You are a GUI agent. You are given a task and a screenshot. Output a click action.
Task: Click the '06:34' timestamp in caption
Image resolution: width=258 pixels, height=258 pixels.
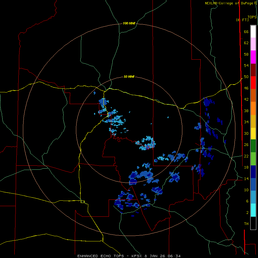(x=174, y=256)
